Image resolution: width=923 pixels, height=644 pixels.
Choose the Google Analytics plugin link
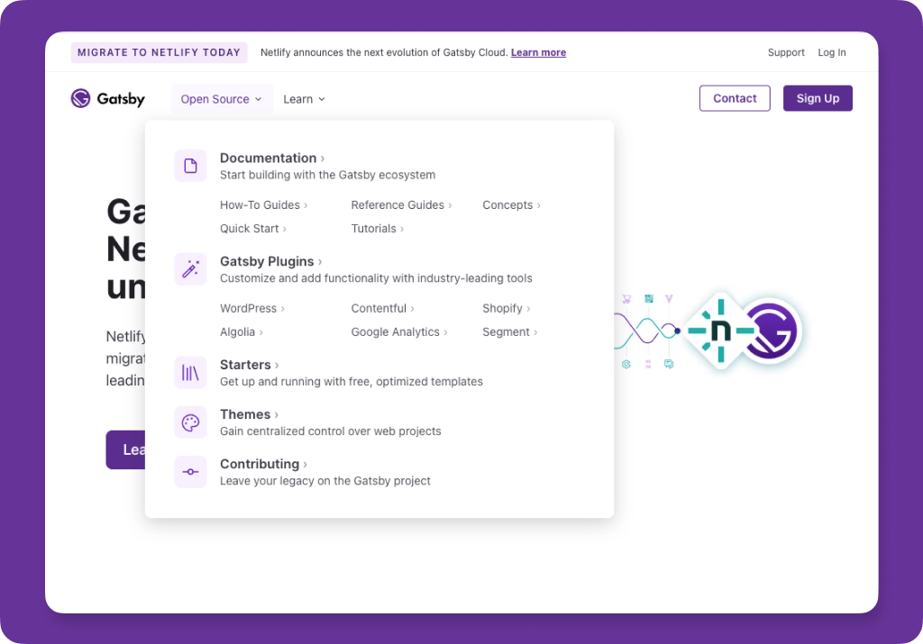[x=398, y=331]
